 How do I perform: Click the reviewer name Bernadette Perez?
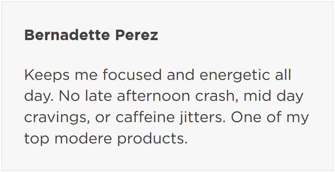(91, 35)
